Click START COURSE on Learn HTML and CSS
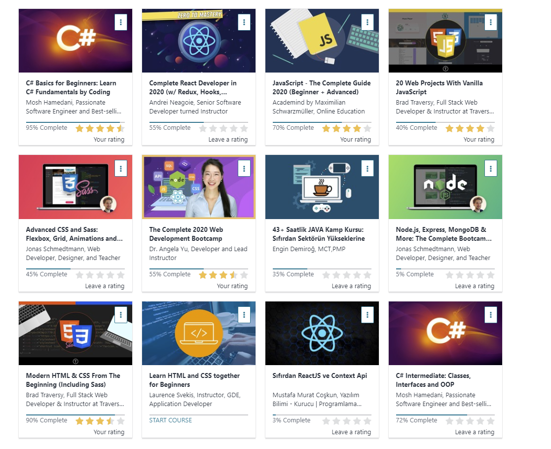Screen dimensions: 551x449 pos(171,420)
